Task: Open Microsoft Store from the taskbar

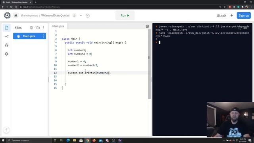Action: (81, 140)
